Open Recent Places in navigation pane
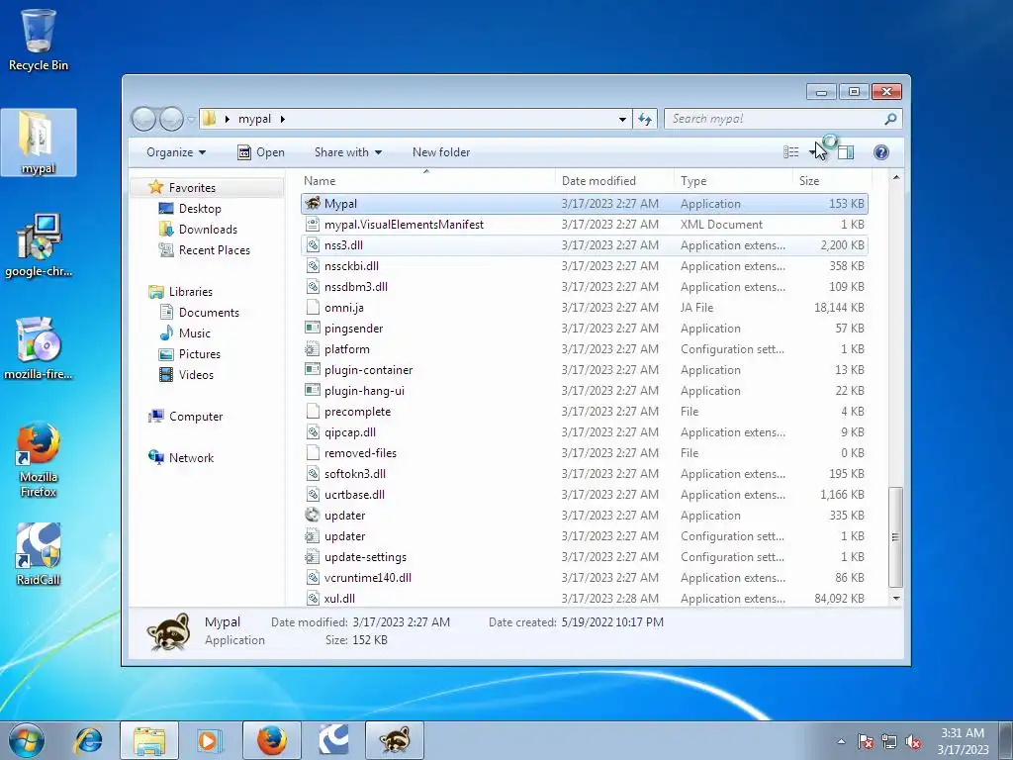The image size is (1013, 760). 214,250
